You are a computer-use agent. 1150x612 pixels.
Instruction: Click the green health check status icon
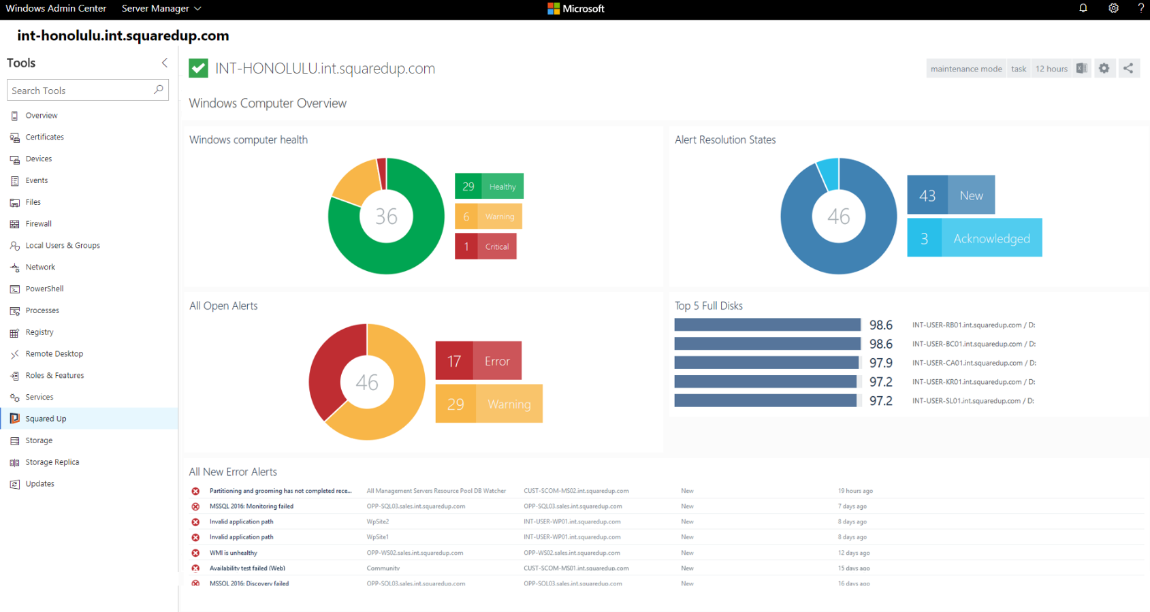[x=198, y=68]
